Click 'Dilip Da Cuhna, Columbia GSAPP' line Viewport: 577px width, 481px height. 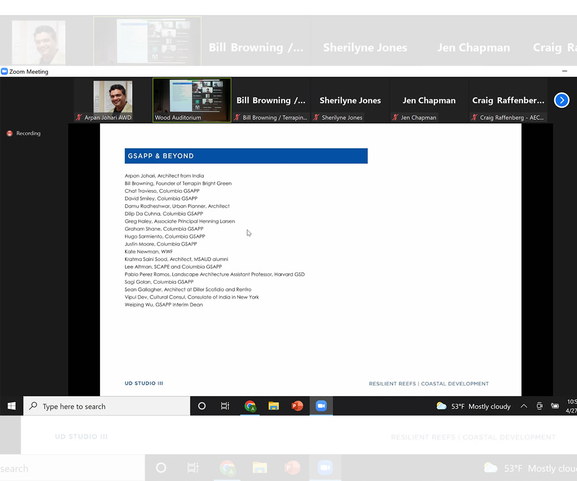(x=164, y=214)
